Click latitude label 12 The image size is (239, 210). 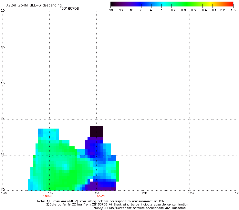(3, 154)
